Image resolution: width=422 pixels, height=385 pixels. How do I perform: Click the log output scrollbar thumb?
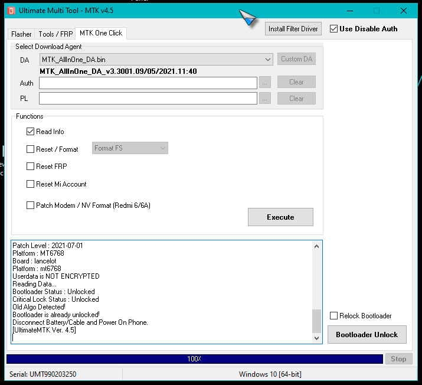317,321
